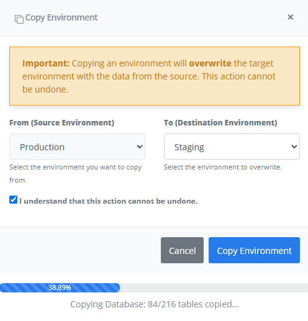This screenshot has width=308, height=321.
Task: Click the 'I understand that this action cannot be undone.' label
Action: 109,201
